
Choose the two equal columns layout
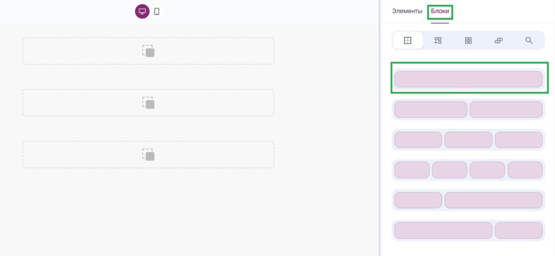430,110
